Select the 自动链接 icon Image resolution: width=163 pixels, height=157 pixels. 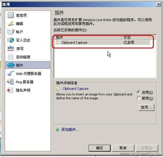pyautogui.click(x=10, y=57)
